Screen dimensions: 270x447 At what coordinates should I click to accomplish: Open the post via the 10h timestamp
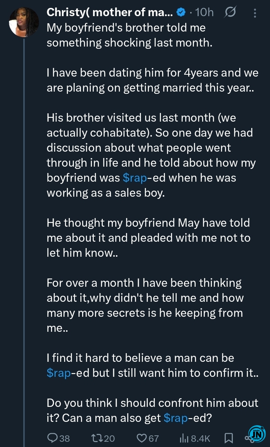(204, 13)
